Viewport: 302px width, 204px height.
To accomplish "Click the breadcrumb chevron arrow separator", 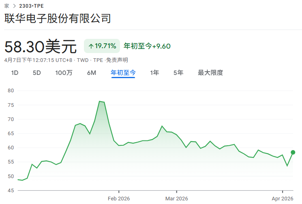I will click(15, 6).
